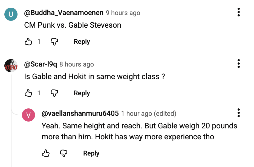Reply to @Buddha_Vaenamoenen's comment
Screen dimensions: 254x167
(82, 42)
